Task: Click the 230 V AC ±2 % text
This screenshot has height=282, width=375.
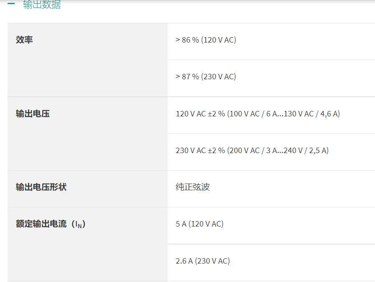Action: coord(200,151)
